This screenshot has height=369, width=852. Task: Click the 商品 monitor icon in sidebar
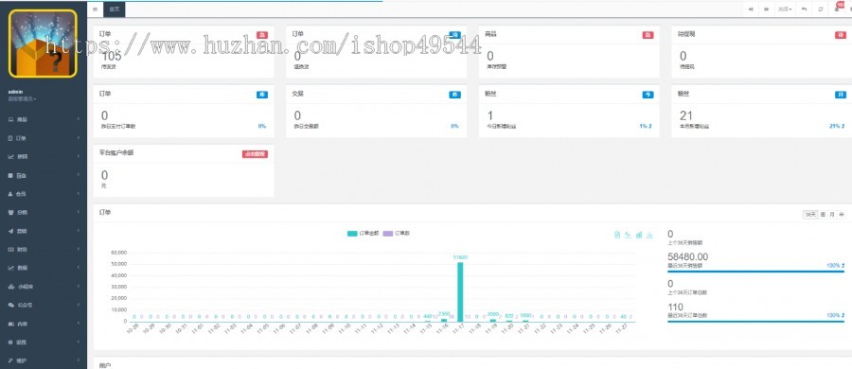[x=10, y=119]
